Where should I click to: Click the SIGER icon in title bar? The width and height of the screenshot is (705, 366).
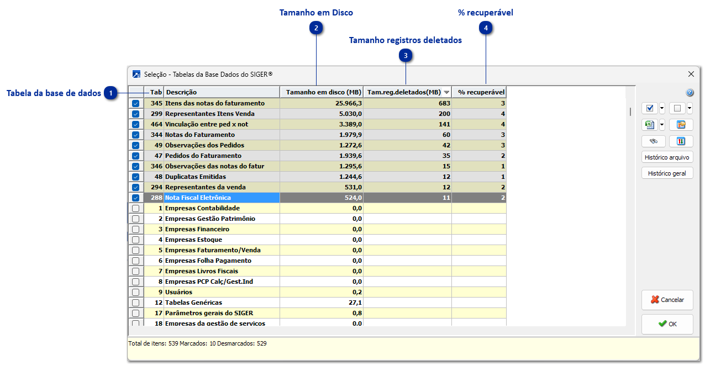[136, 74]
